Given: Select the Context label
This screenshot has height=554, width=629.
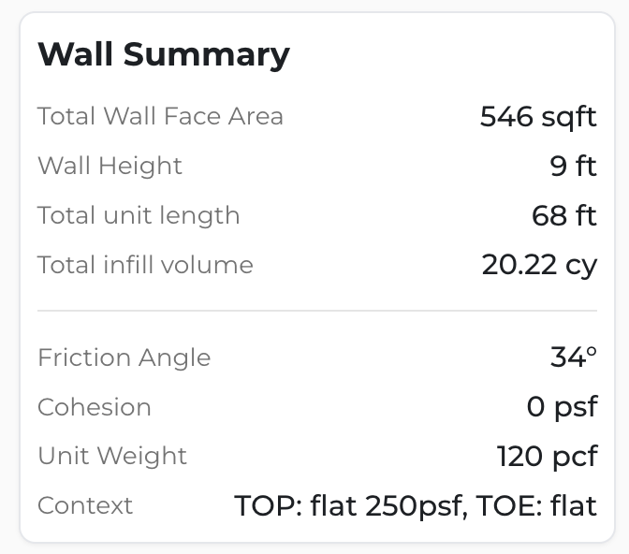Looking at the screenshot, I should coord(85,505).
